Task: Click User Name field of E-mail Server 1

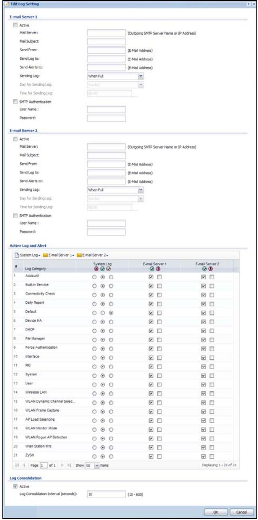Action: point(106,109)
